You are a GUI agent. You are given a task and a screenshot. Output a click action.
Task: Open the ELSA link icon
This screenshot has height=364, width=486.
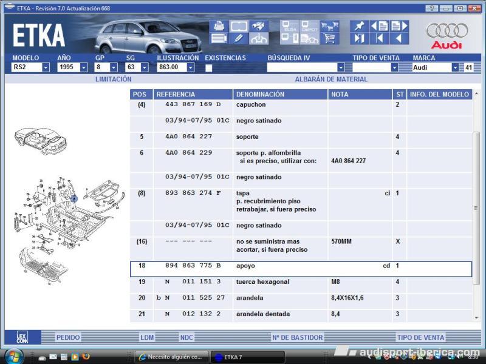click(x=290, y=26)
